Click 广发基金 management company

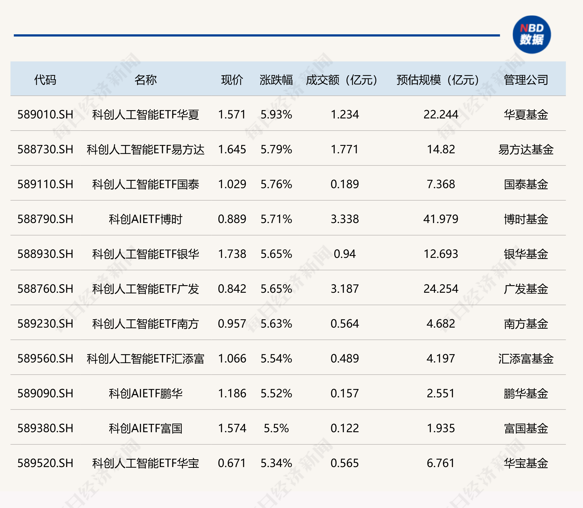526,289
